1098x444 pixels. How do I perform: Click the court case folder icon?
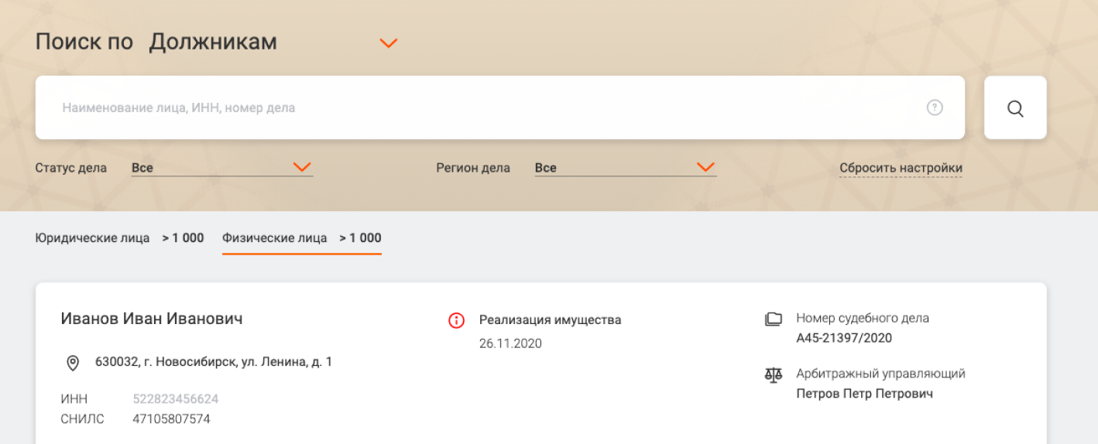point(773,319)
